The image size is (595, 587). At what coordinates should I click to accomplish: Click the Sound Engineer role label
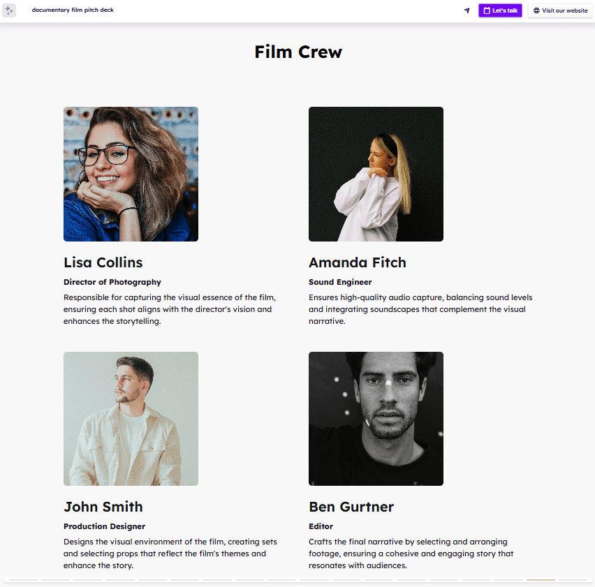pyautogui.click(x=340, y=282)
